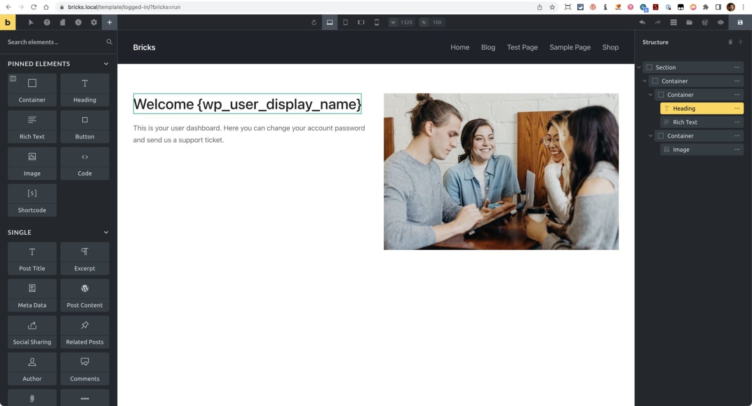Image resolution: width=752 pixels, height=406 pixels.
Task: Switch to the desktop breakpoint view
Action: [329, 23]
